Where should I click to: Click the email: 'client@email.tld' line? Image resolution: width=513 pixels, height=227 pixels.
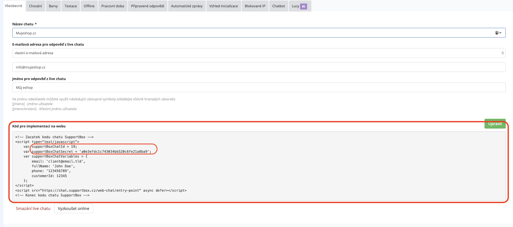[x=58, y=161]
